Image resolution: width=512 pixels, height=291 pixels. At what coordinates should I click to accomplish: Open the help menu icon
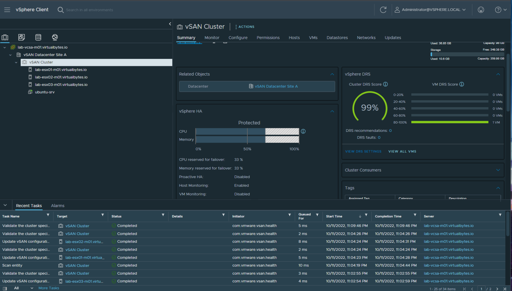[x=498, y=9]
